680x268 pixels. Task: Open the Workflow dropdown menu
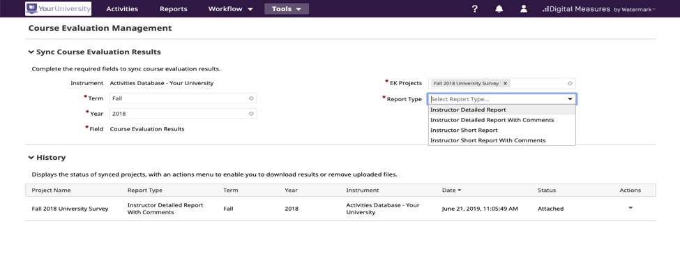click(x=231, y=8)
